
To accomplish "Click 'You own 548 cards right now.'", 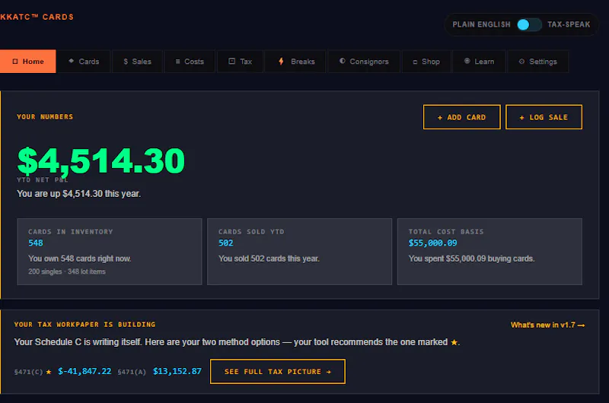I will coord(80,259).
